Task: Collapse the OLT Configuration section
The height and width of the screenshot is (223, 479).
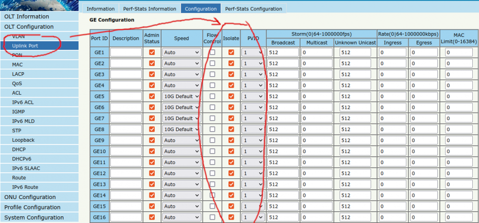Action: coord(29,27)
